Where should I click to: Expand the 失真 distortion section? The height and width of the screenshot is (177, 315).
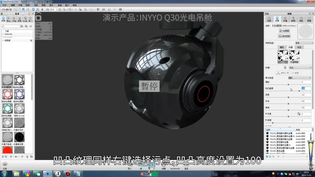tap(266, 114)
